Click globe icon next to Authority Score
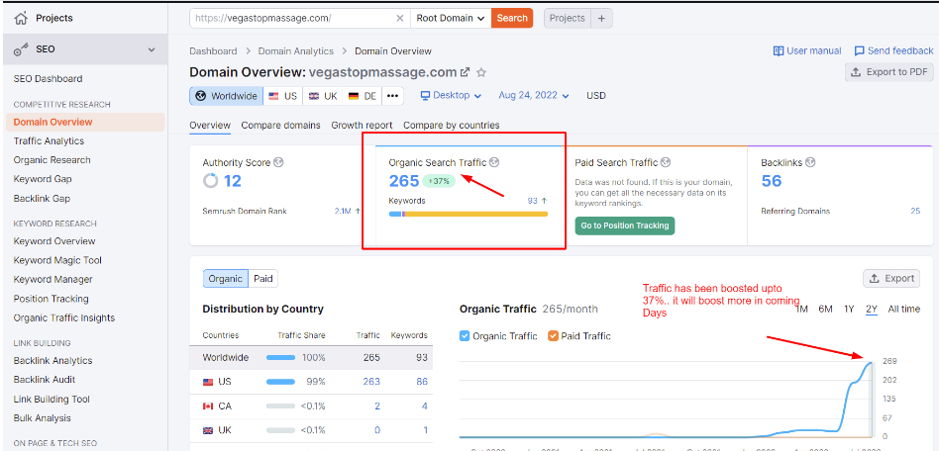This screenshot has height=451, width=939. point(278,162)
